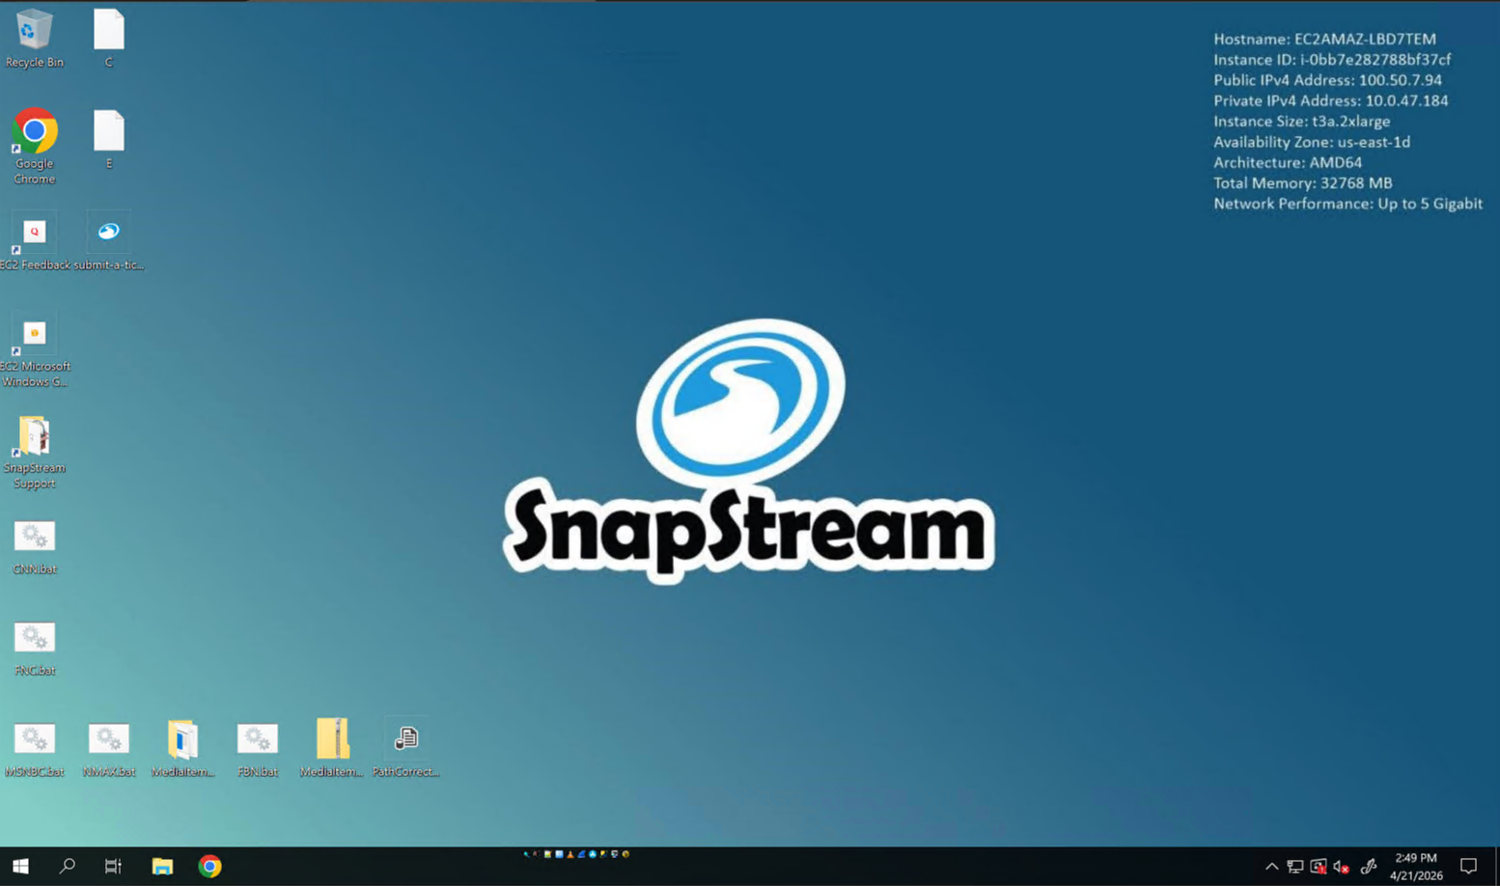Image resolution: width=1500 pixels, height=886 pixels.
Task: Open taskbar search with the magnifier icon
Action: point(67,866)
